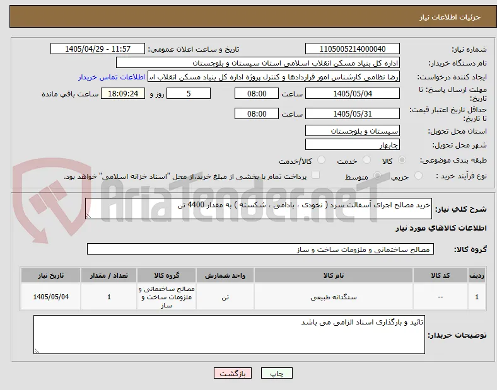The image size is (497, 390).
Task: Choose the متوسط purchase type radio
Action: [x=377, y=176]
